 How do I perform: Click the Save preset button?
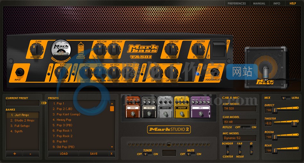94,153
